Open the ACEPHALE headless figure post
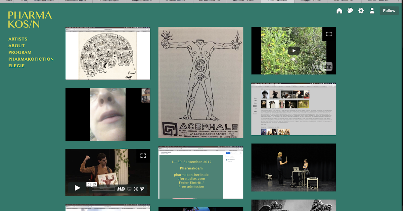403x211 pixels. [201, 83]
